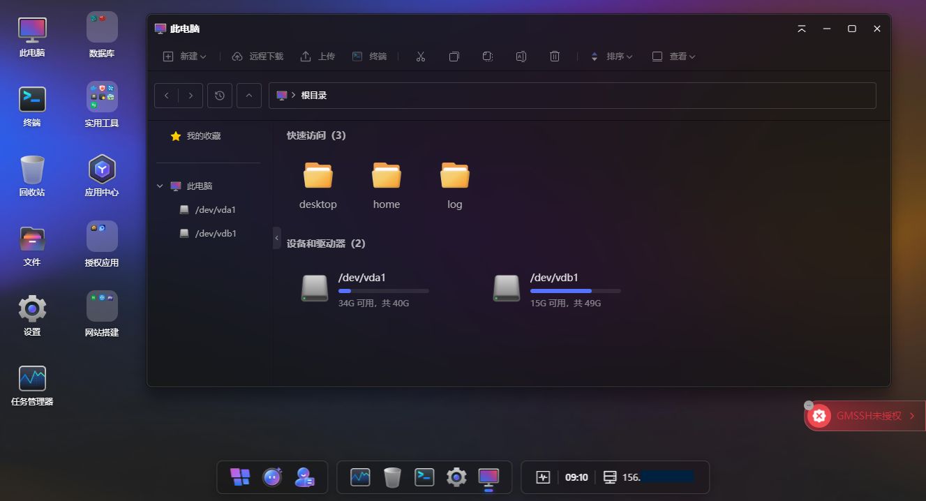Collapse the 此电脑 tree node
The width and height of the screenshot is (926, 501).
click(160, 186)
